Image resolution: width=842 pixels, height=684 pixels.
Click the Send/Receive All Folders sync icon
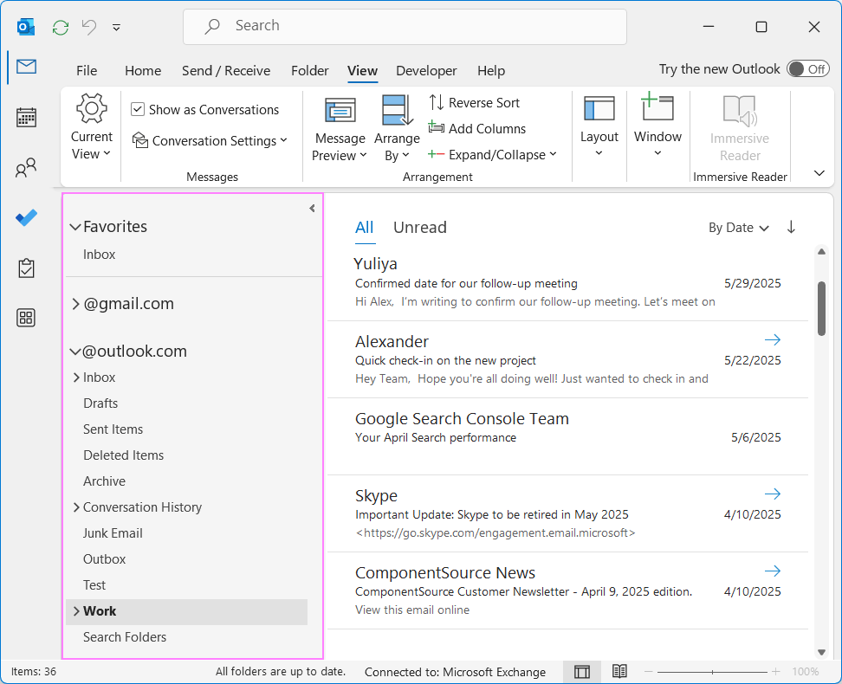point(61,27)
